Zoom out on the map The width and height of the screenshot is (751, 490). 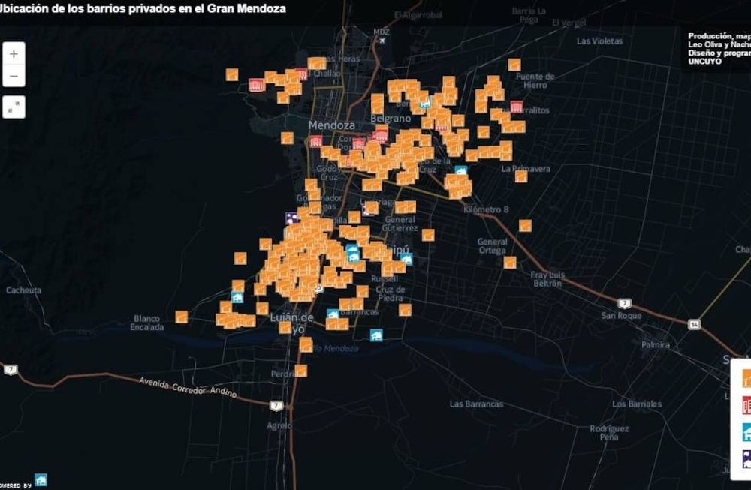coord(12,76)
